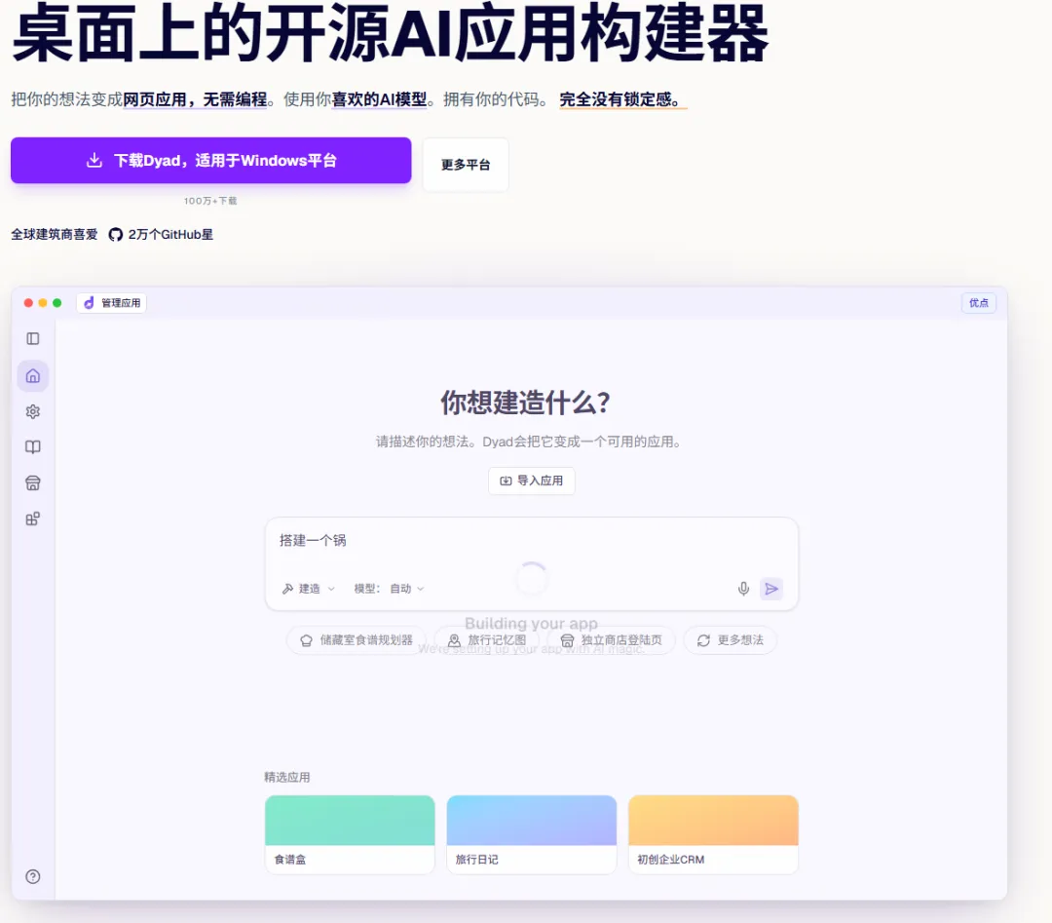Click the 全球建筑商喜爱 text
This screenshot has height=923, width=1052.
point(55,234)
